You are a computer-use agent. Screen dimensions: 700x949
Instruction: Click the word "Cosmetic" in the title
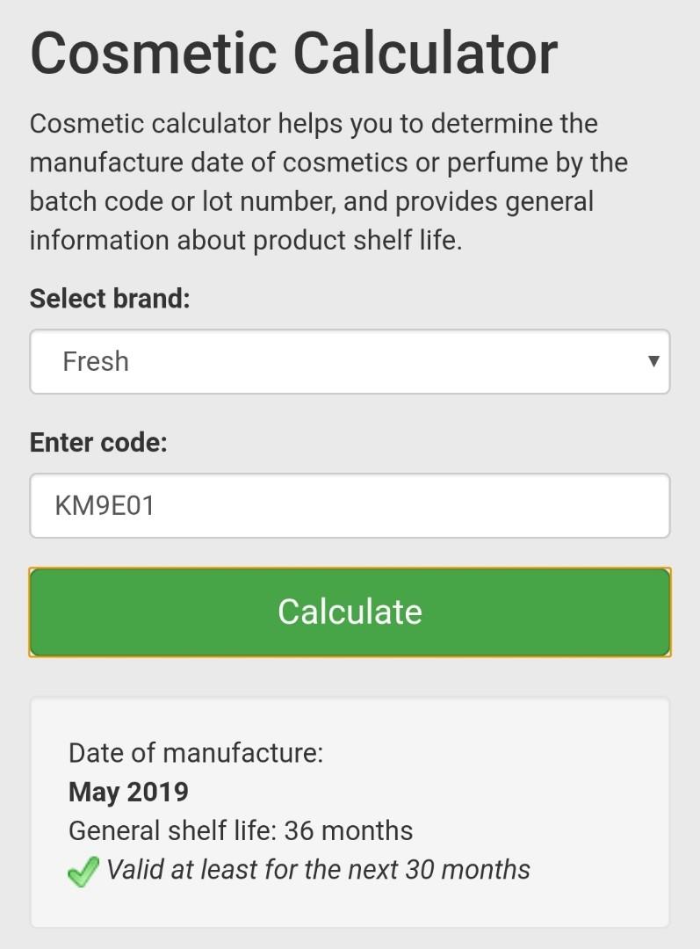point(155,53)
